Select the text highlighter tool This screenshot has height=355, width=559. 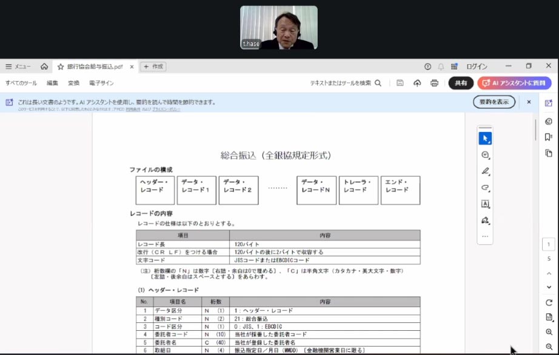point(484,171)
